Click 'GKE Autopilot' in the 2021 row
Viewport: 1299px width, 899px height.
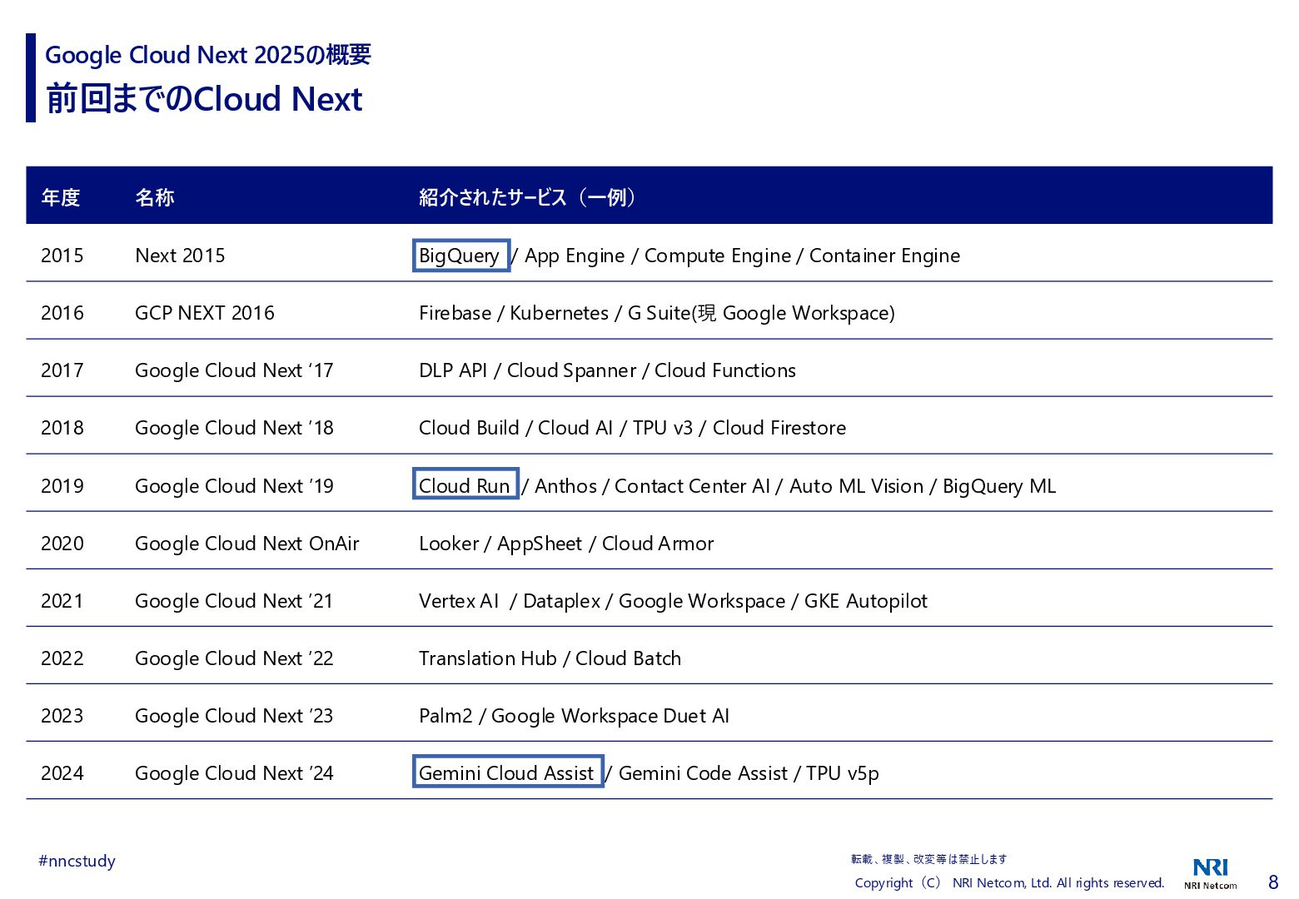866,601
